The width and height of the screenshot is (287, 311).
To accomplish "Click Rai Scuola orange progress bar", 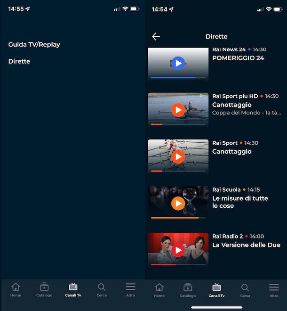I will coord(178,218).
